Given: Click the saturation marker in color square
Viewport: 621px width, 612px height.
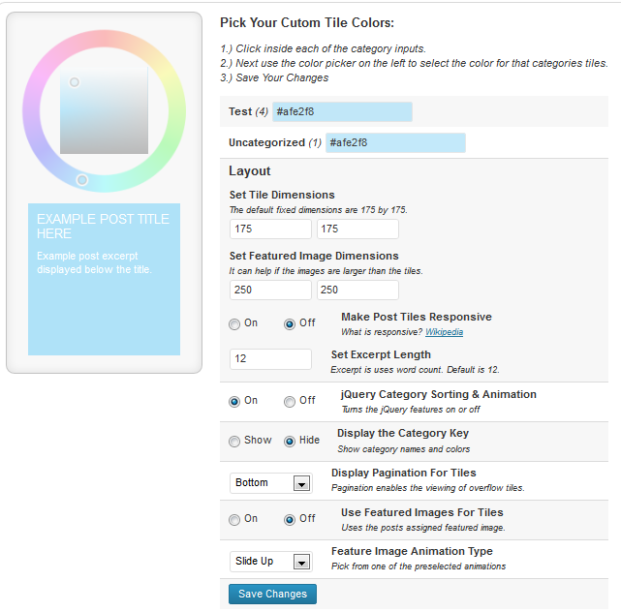Looking at the screenshot, I should point(74,82).
